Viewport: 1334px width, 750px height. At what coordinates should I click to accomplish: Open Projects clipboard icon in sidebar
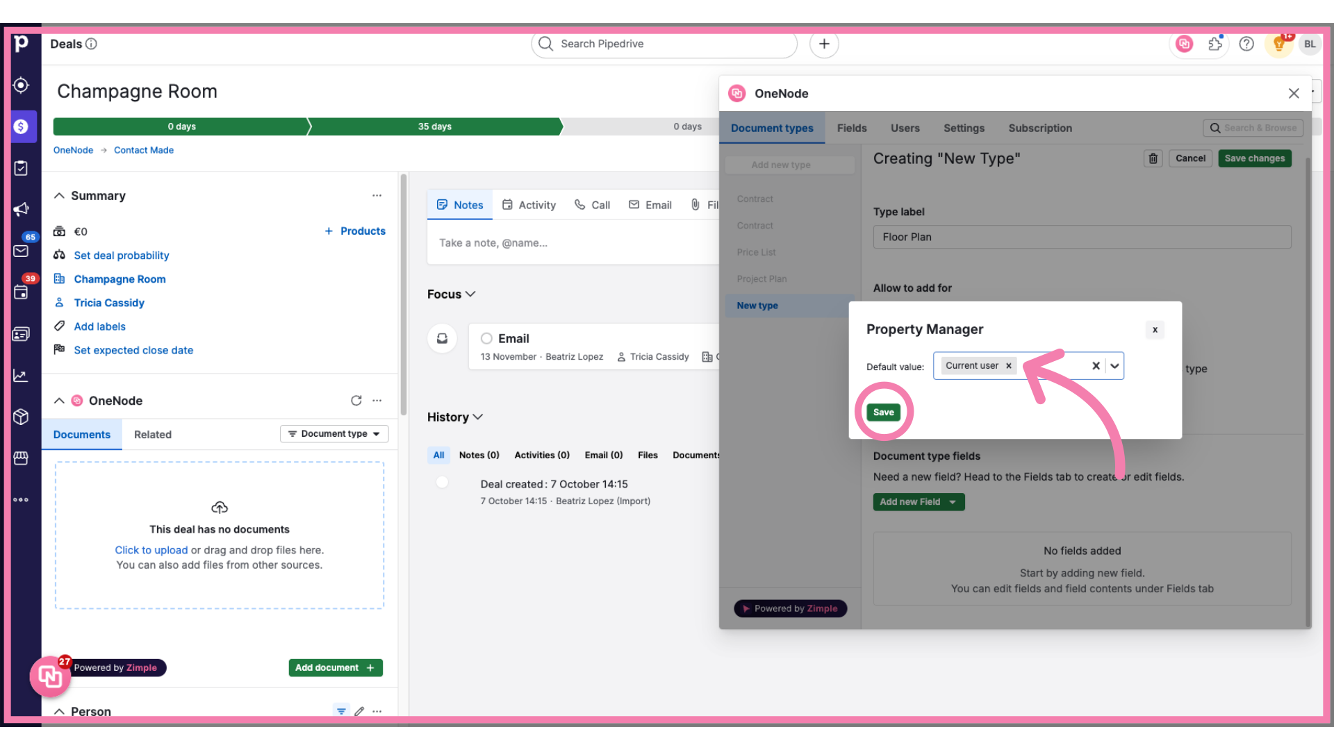(x=21, y=168)
